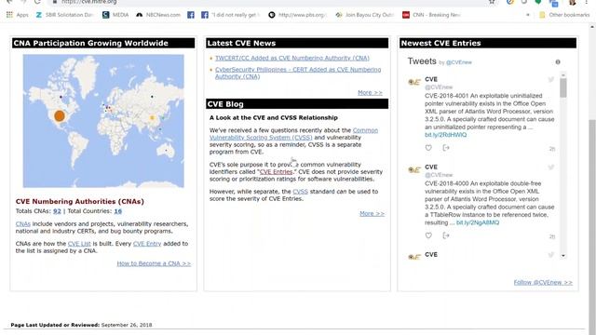Click the 2h timestamp on CVE-2018-4001 tweet

[x=552, y=149]
